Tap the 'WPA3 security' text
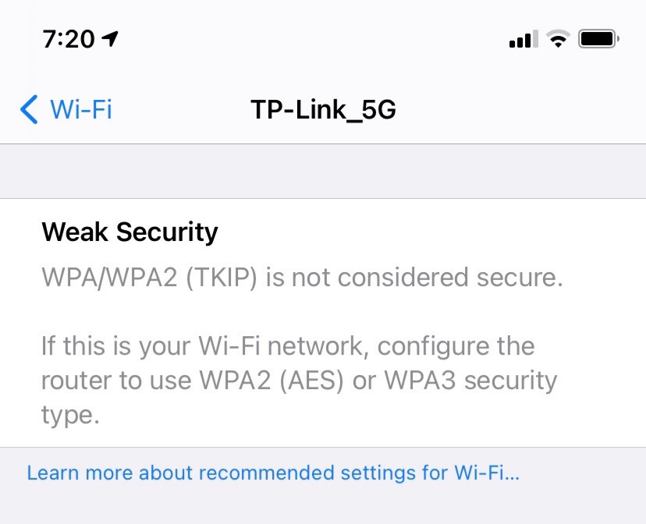Viewport: 646px width, 524px height. 470,381
